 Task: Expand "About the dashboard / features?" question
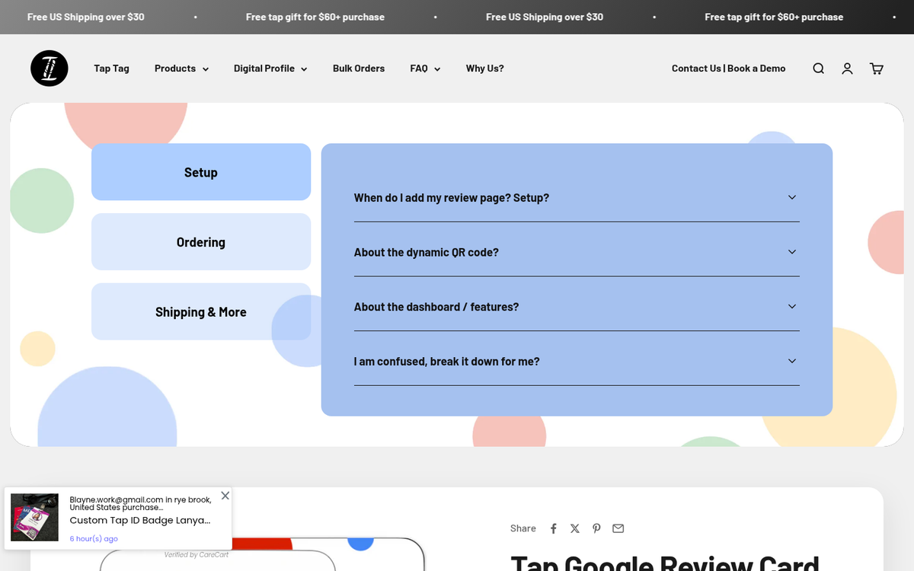pyautogui.click(x=576, y=307)
